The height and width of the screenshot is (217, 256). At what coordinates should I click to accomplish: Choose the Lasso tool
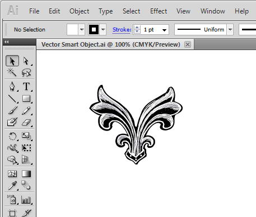(x=26, y=73)
